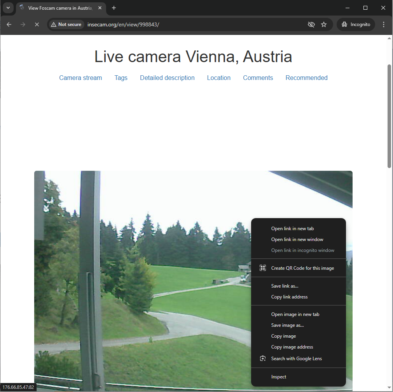Select Inspect from the context menu
This screenshot has height=392, width=393.
click(x=278, y=376)
